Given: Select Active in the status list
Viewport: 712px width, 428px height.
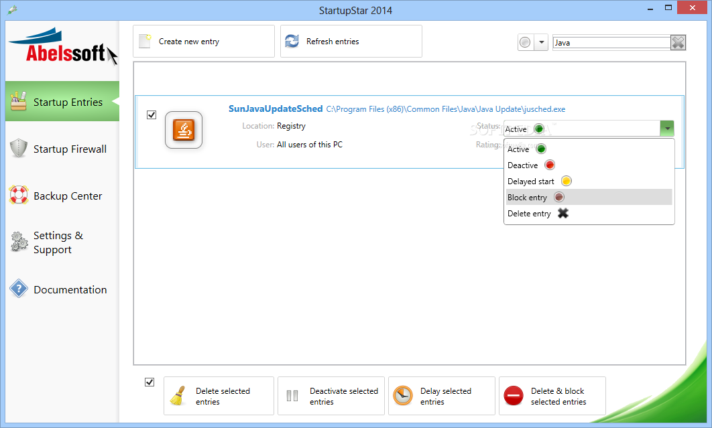Looking at the screenshot, I should (x=589, y=149).
